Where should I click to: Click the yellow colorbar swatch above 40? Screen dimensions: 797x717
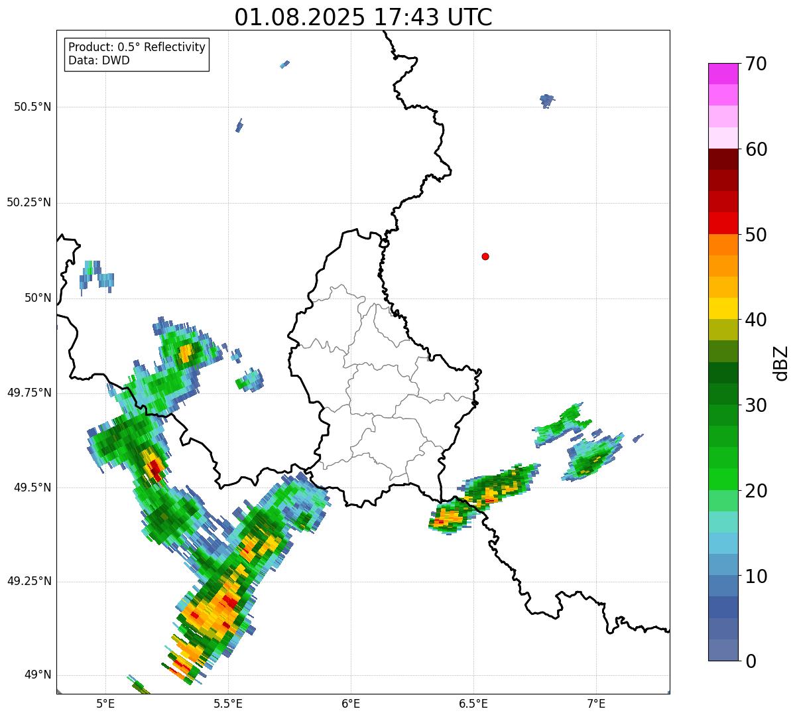pyautogui.click(x=723, y=308)
